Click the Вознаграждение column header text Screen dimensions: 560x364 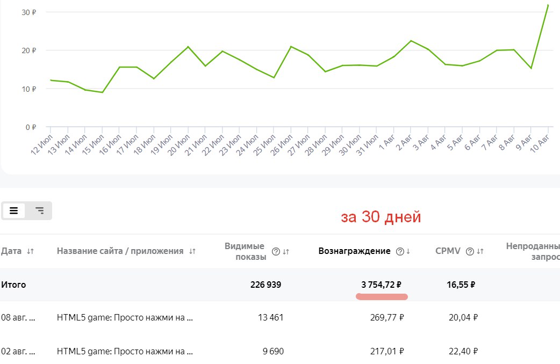pyautogui.click(x=354, y=251)
